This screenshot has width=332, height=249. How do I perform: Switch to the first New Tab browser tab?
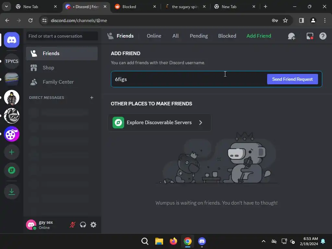click(x=36, y=6)
